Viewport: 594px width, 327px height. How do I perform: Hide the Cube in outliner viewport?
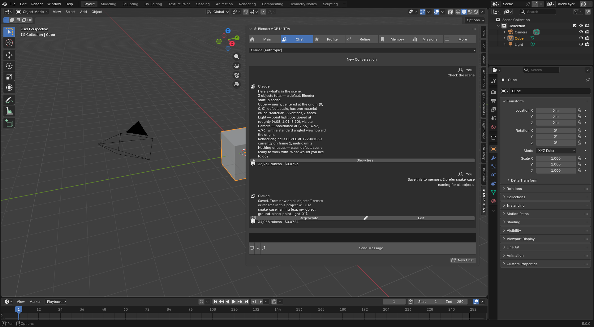pyautogui.click(x=581, y=38)
